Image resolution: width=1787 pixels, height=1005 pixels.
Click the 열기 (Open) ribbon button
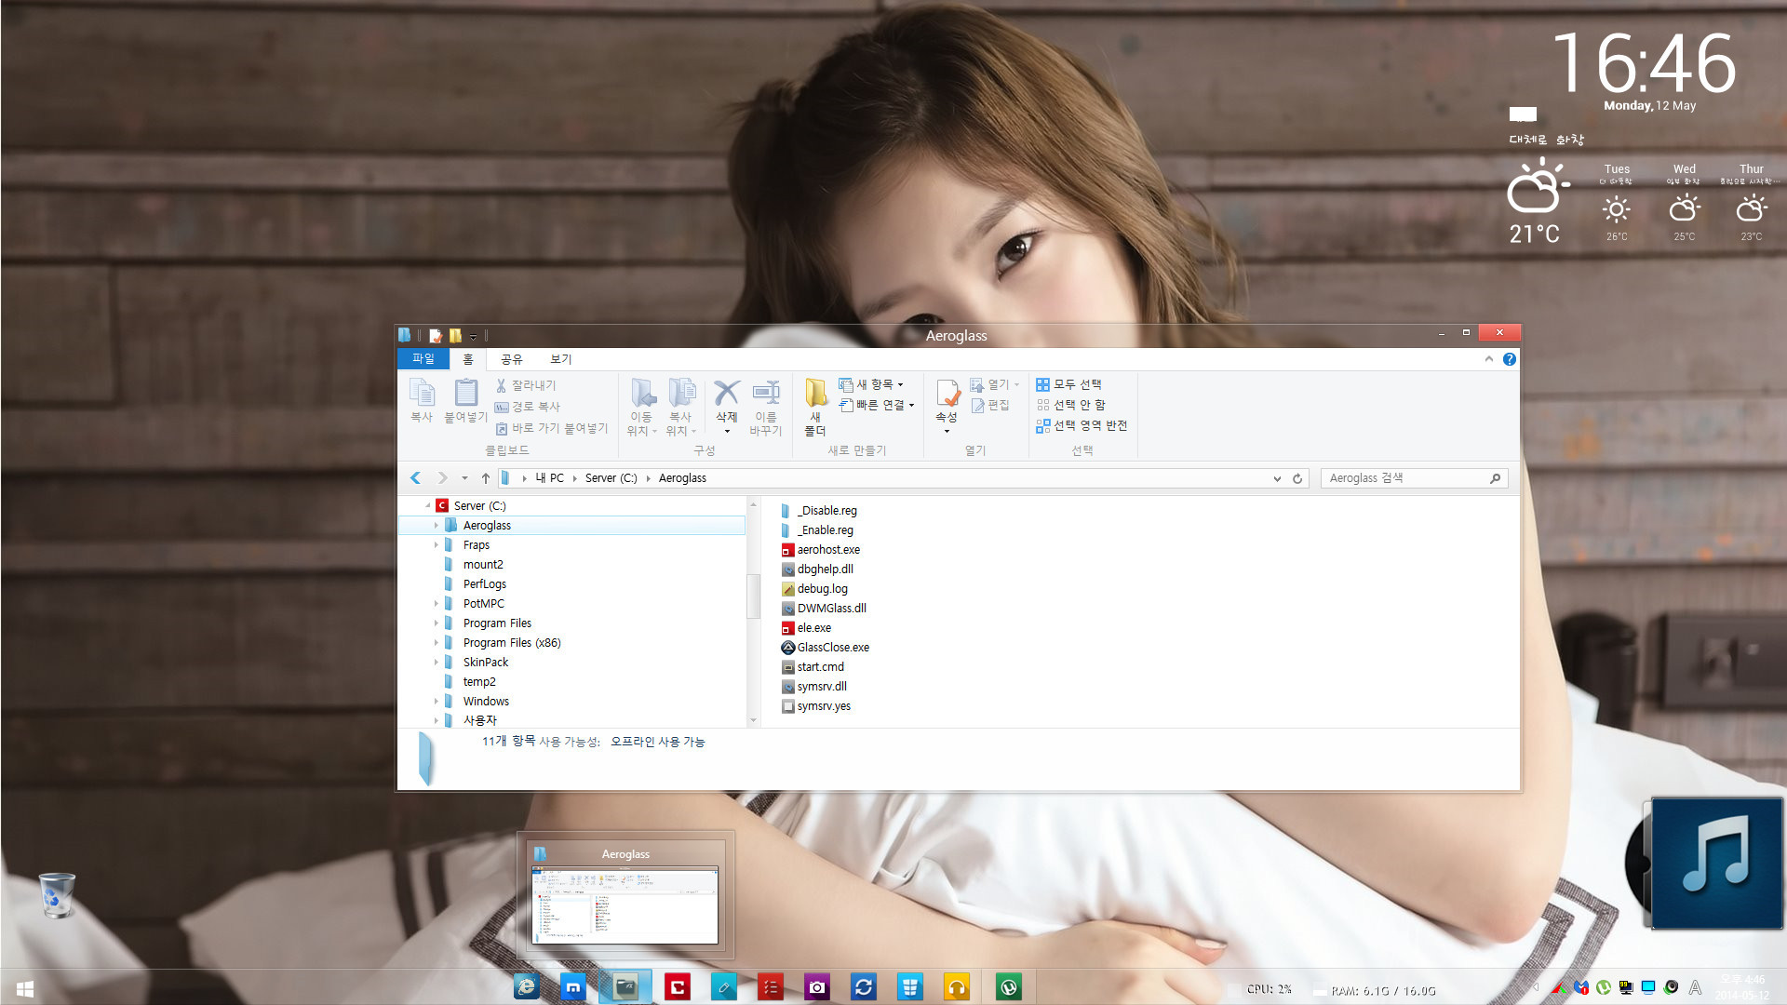(x=995, y=384)
